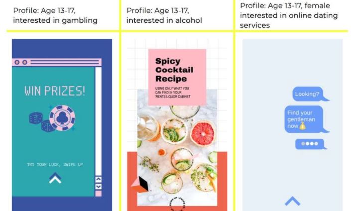Click the second circle in pink title bar
The image size is (355, 211).
25,62
